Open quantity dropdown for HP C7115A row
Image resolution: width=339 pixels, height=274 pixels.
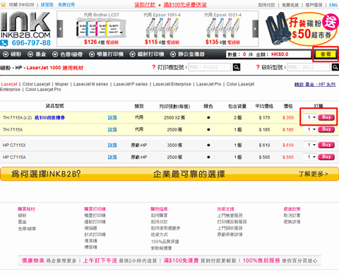(310, 157)
